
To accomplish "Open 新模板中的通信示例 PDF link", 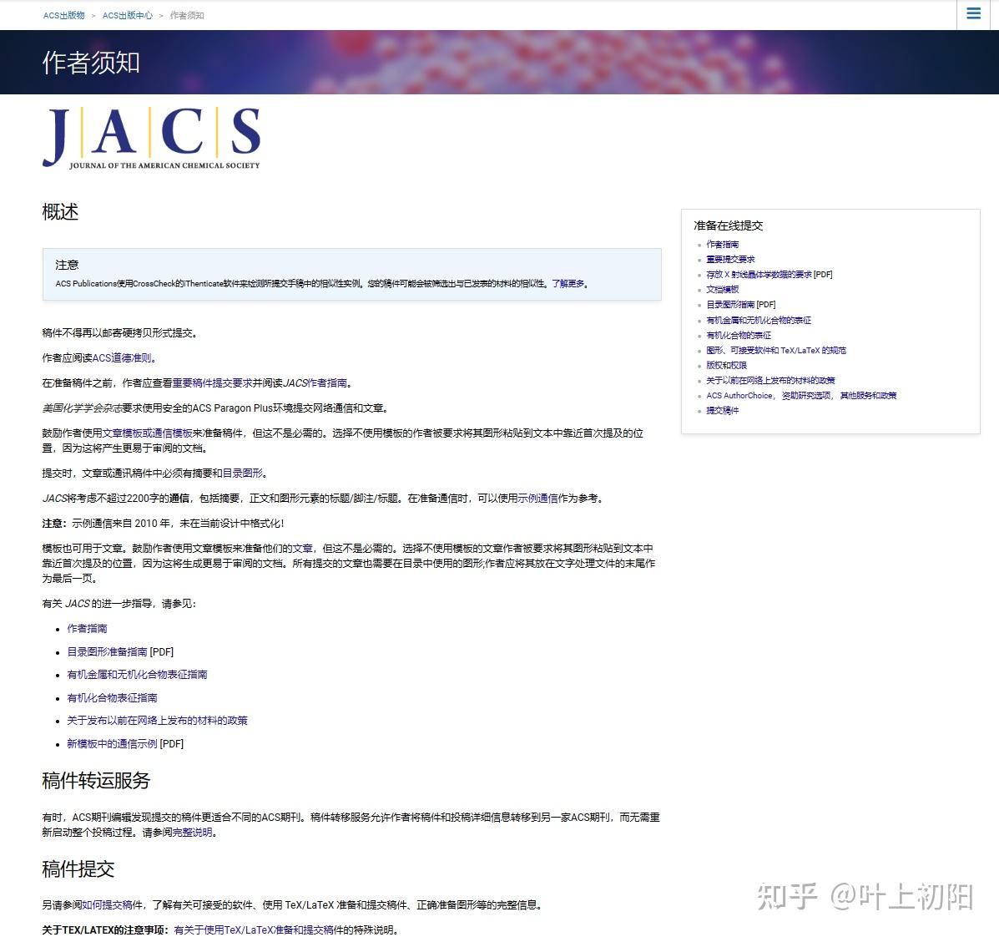I will (x=112, y=744).
